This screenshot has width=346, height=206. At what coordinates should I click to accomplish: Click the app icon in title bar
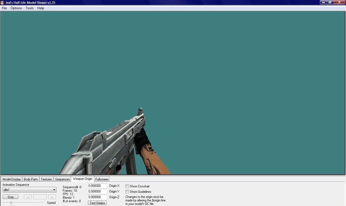(2, 2)
